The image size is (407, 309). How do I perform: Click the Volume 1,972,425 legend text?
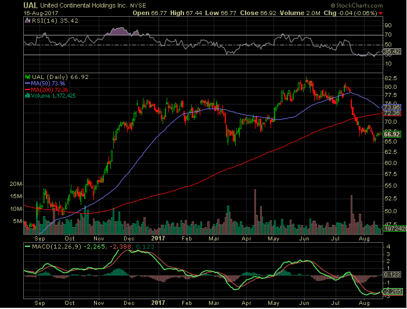(53, 96)
